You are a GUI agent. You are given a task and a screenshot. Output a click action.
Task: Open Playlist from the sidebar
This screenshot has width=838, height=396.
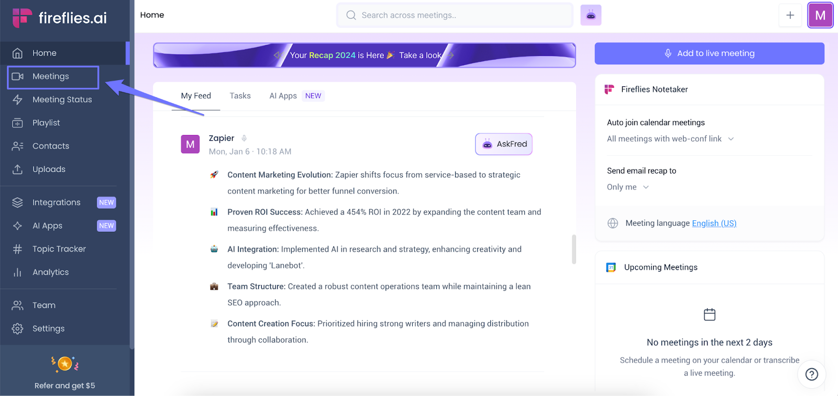pos(46,123)
